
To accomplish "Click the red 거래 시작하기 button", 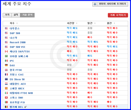I will (x=118, y=15).
